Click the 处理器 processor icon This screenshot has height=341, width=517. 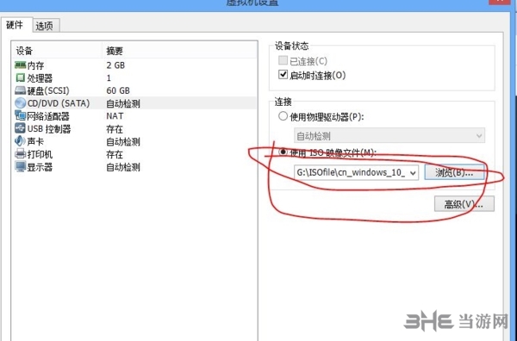point(20,77)
